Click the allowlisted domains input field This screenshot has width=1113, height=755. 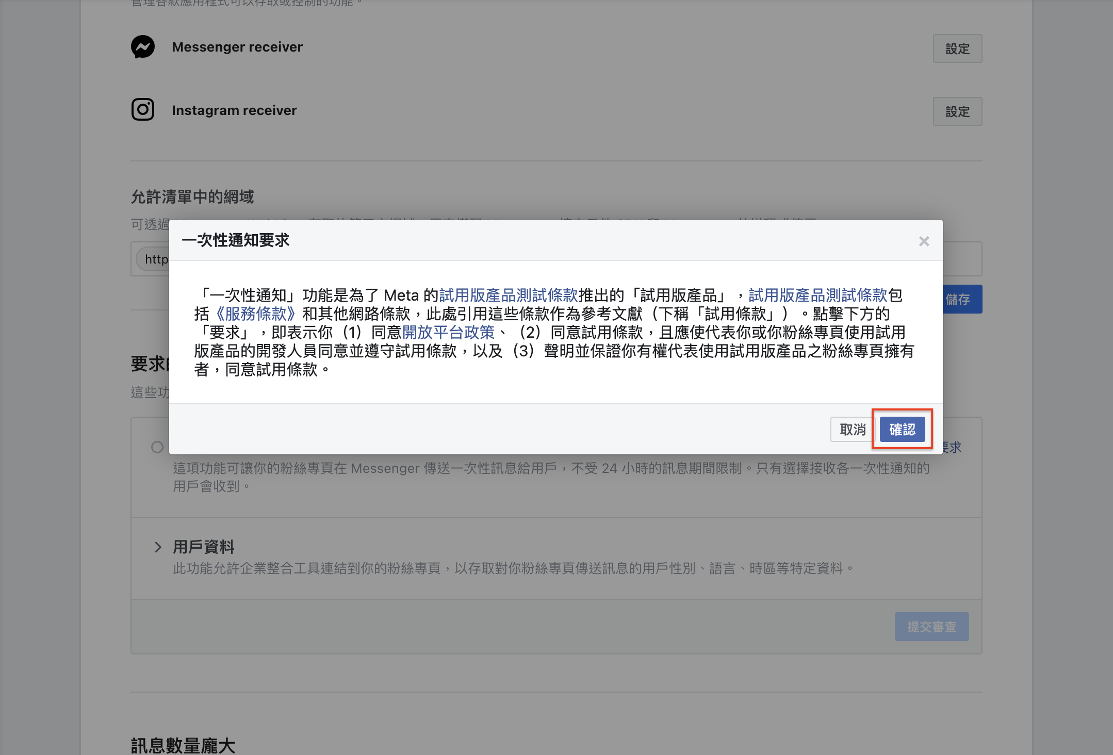coord(556,259)
